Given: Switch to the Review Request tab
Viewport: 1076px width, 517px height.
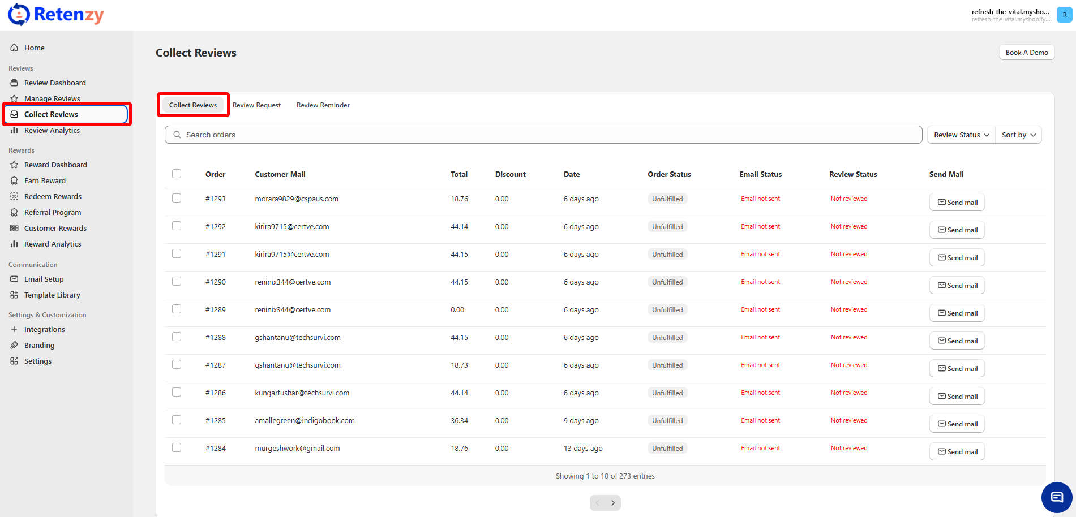Looking at the screenshot, I should pos(256,105).
